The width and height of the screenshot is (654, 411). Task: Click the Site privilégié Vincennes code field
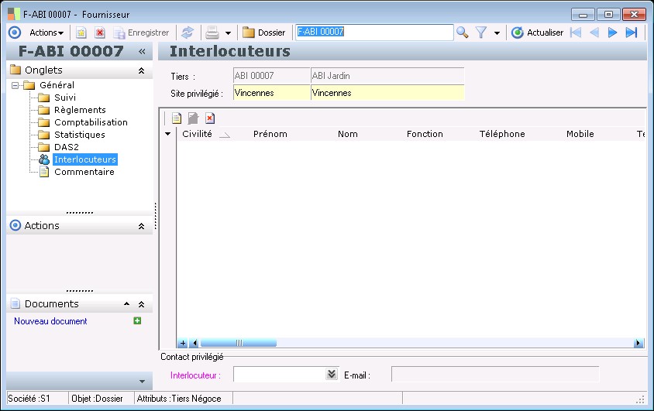[271, 93]
